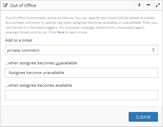Expand the widget with diagonal arrows icon

coord(158,5)
